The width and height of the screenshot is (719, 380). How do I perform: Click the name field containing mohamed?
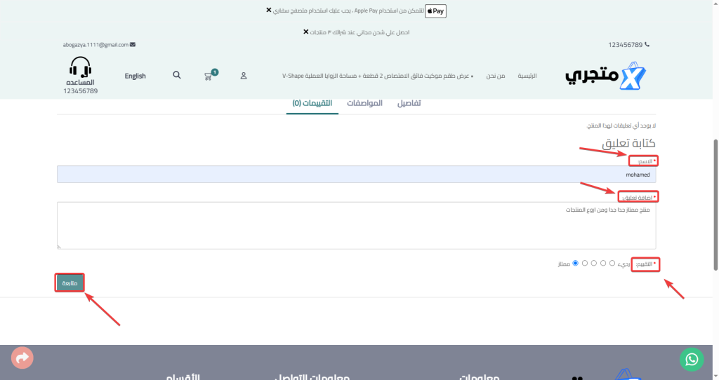356,175
